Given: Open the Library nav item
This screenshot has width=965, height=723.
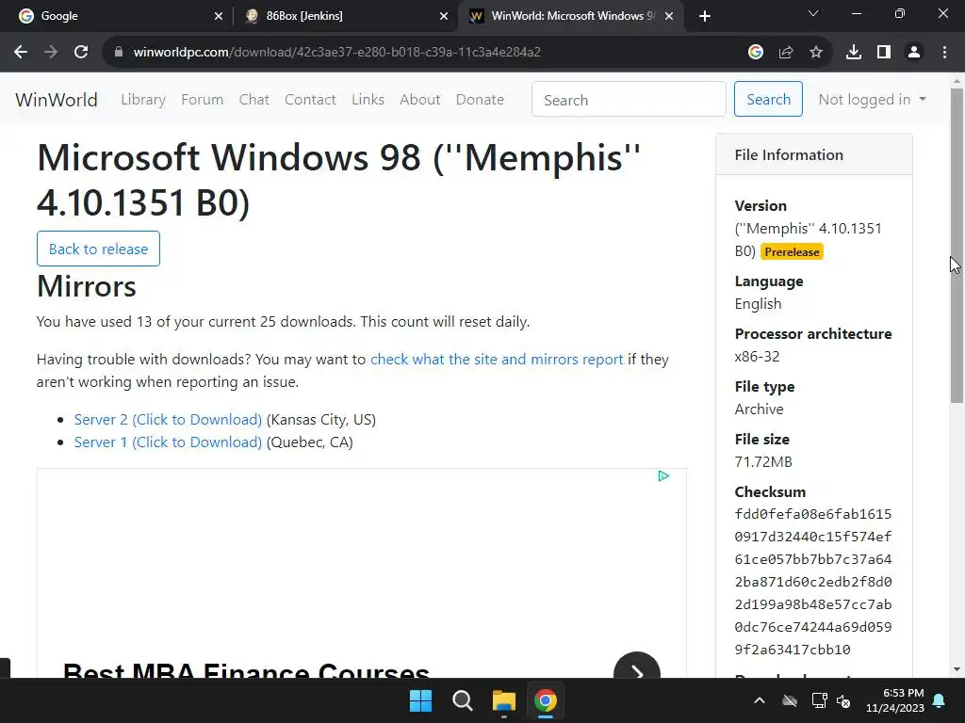Looking at the screenshot, I should pos(143,99).
